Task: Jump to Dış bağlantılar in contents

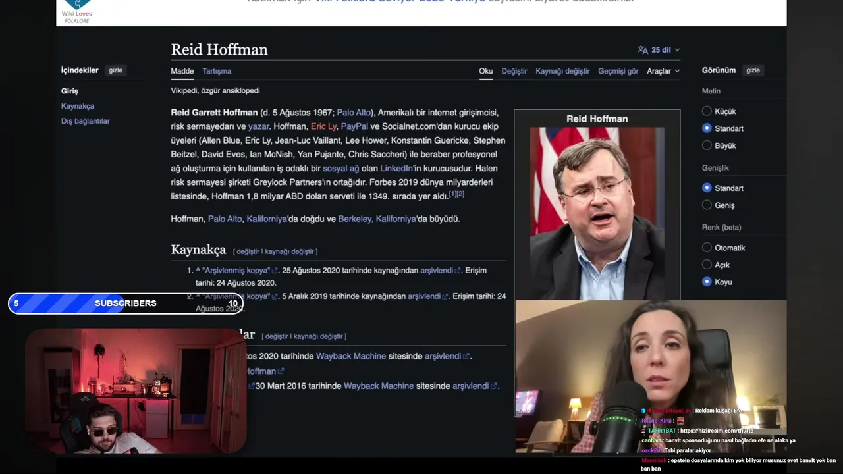Action: pos(86,121)
